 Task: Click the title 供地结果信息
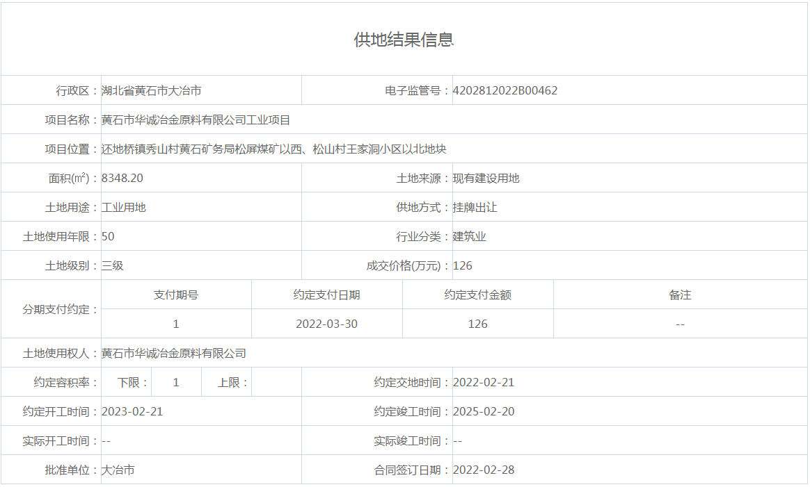point(404,40)
